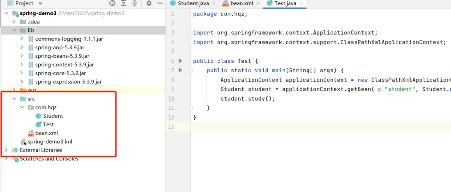Open Project panel settings gear
451x192 pixels.
click(149, 3)
